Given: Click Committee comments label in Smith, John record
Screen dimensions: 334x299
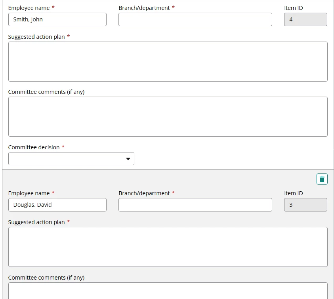Looking at the screenshot, I should 46,92.
